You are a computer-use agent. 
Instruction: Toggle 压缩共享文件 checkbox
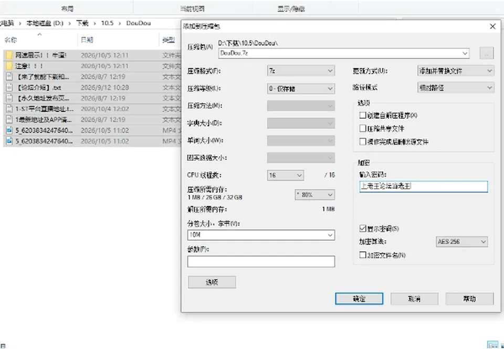(x=363, y=129)
